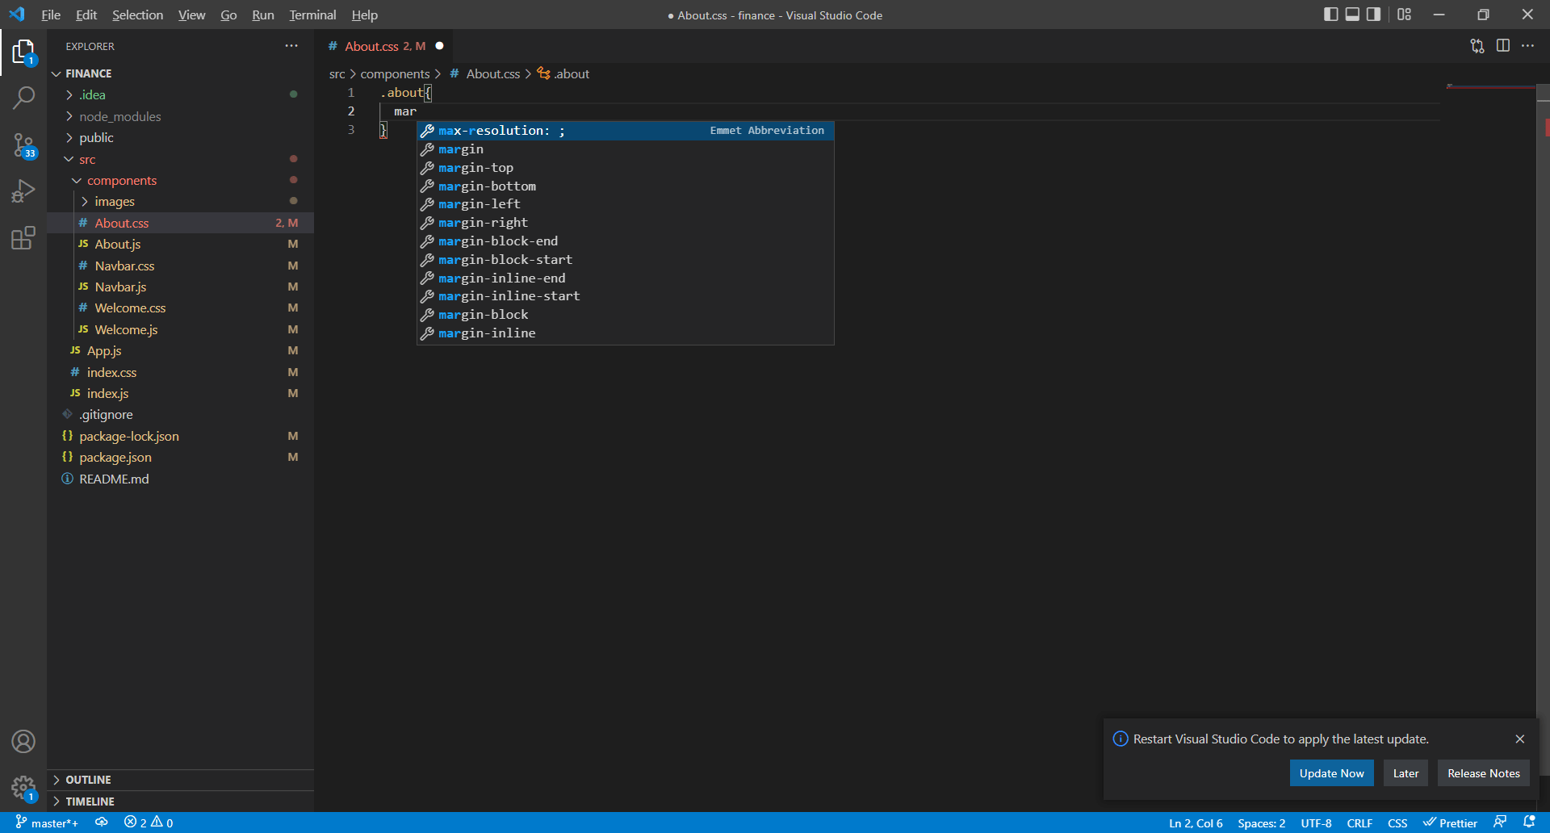Expand the OUTLINE section
The width and height of the screenshot is (1550, 833).
pos(89,780)
